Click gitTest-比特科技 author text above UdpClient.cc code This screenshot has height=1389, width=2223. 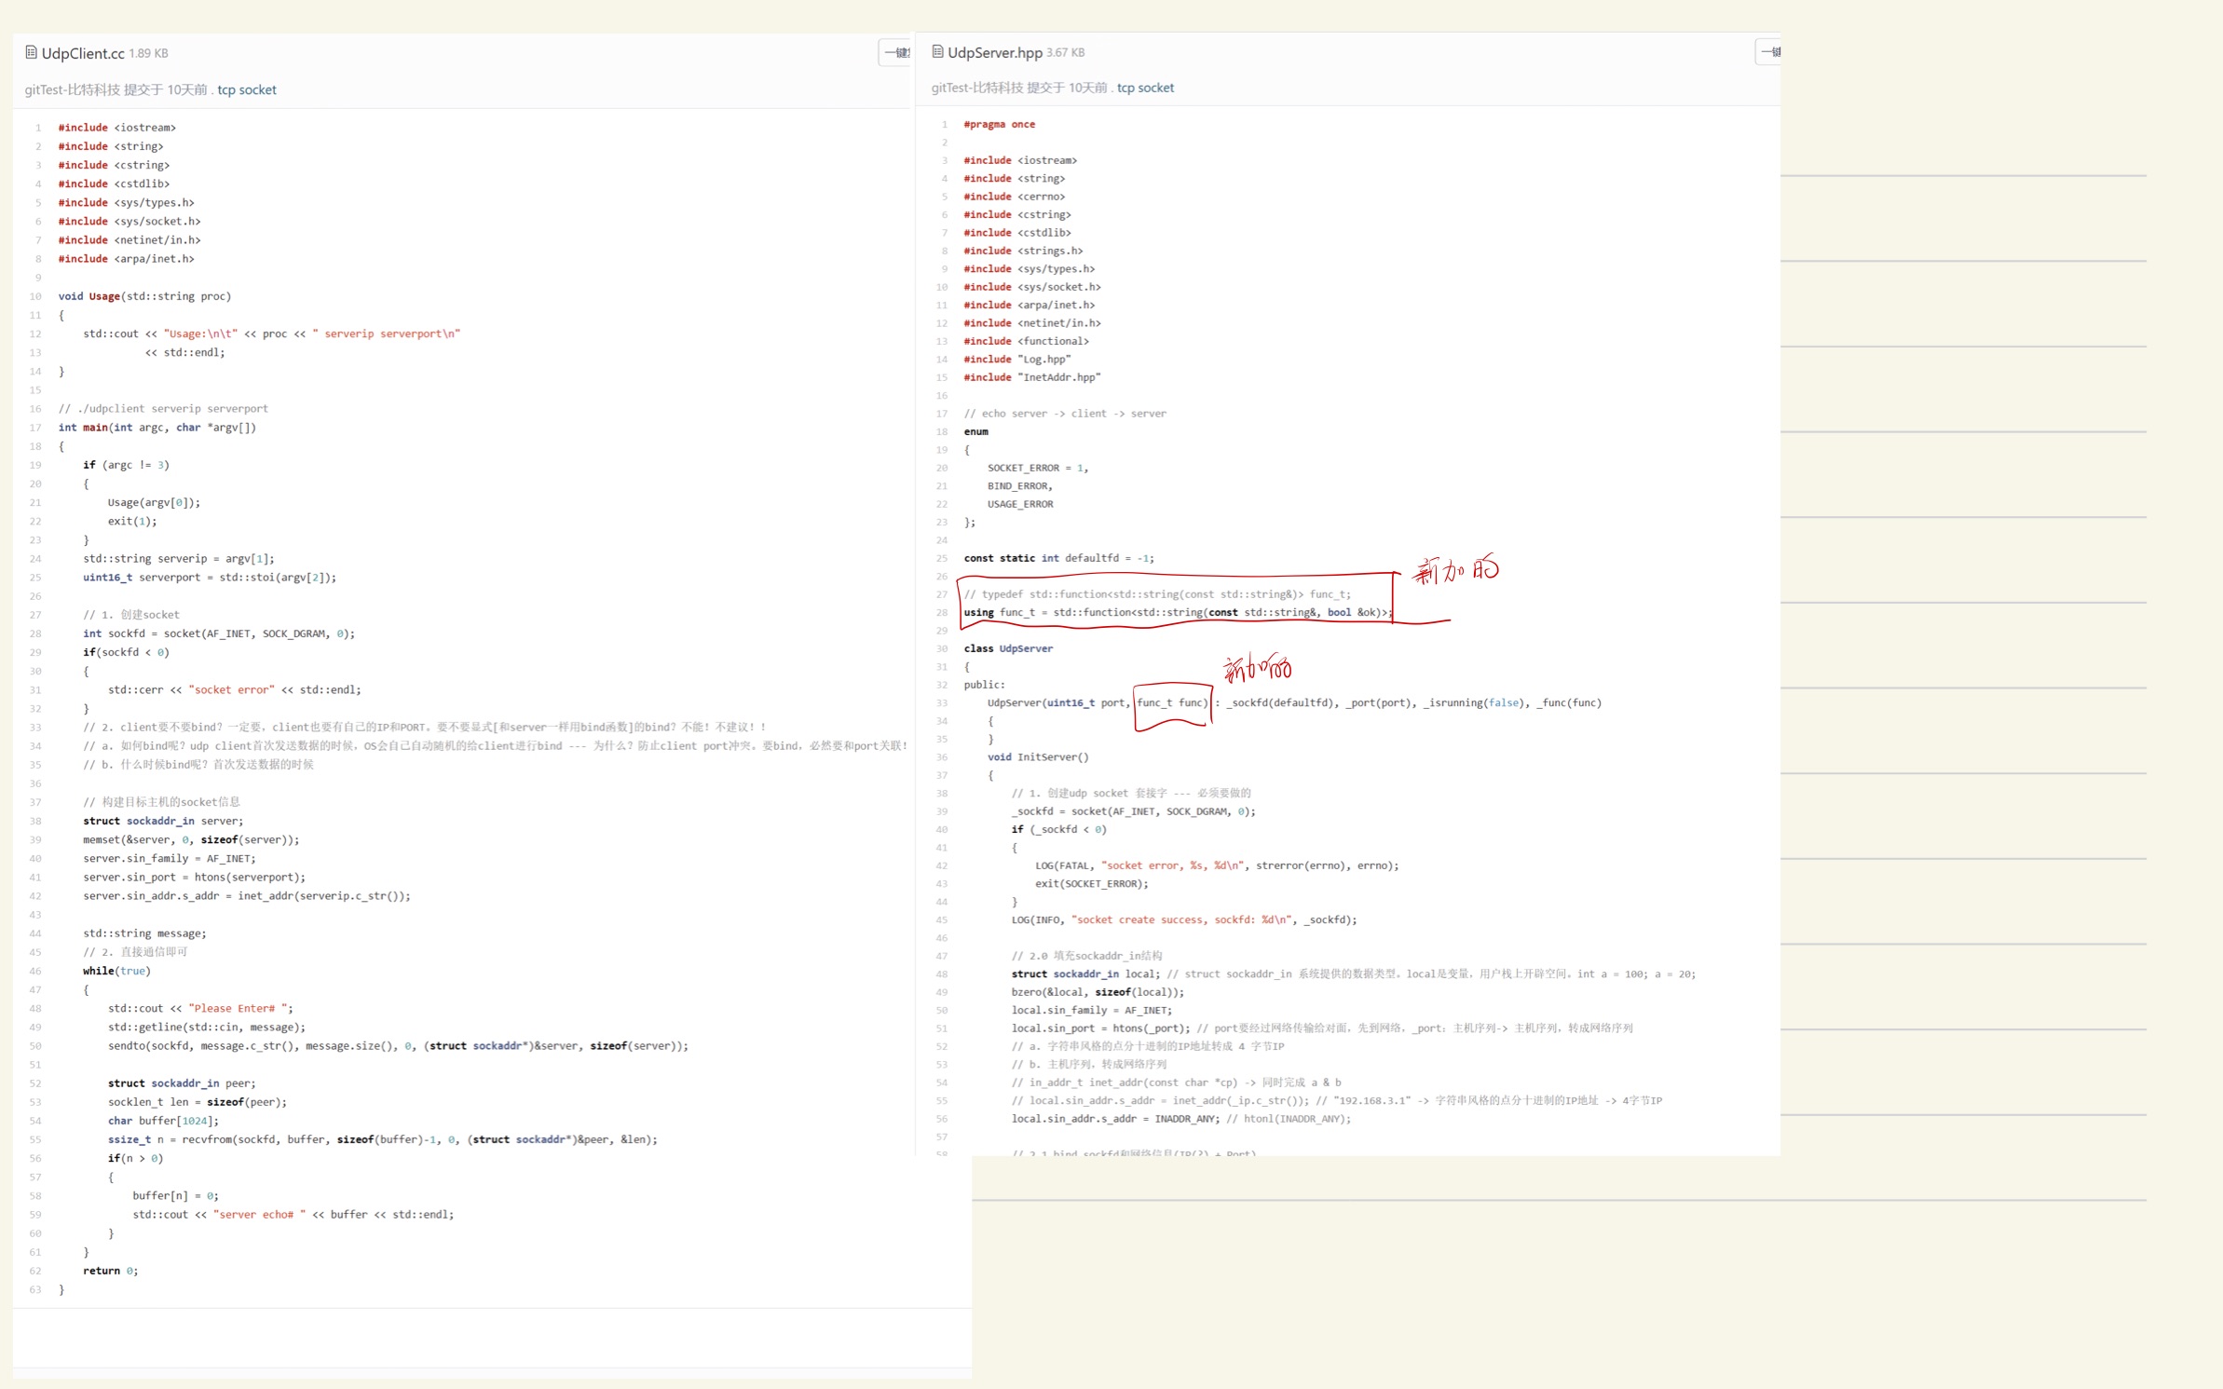[72, 89]
